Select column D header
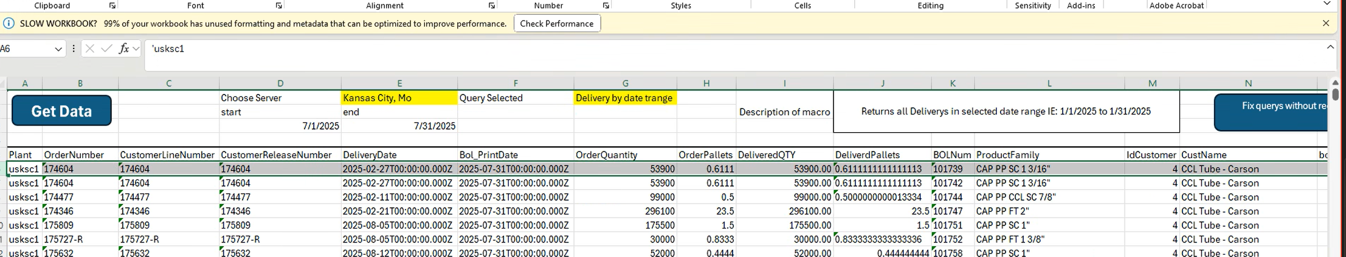The width and height of the screenshot is (1346, 257). [x=280, y=84]
